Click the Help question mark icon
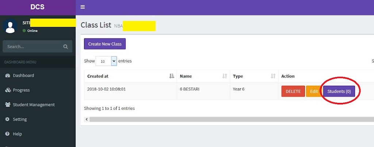 [7, 134]
